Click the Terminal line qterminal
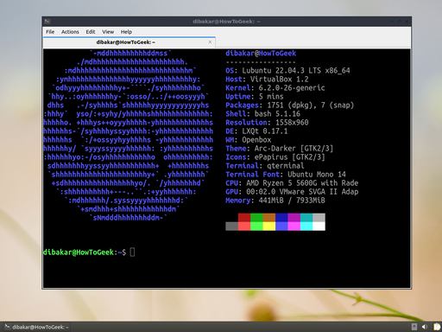Viewport: 442px width, 332px height. [265, 166]
